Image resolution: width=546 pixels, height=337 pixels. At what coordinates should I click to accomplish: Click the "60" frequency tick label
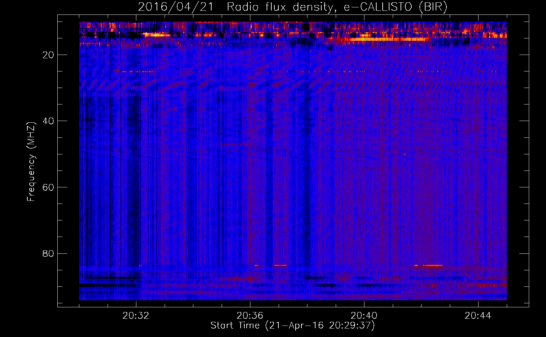pos(49,187)
